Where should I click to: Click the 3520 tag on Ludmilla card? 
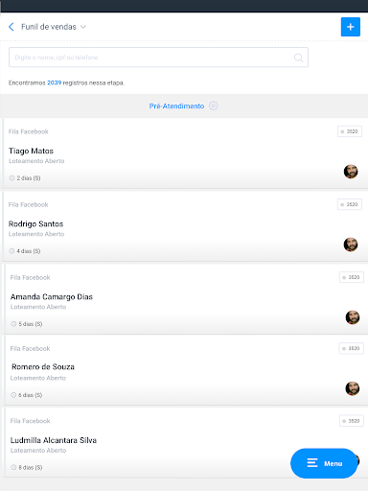pyautogui.click(x=352, y=421)
